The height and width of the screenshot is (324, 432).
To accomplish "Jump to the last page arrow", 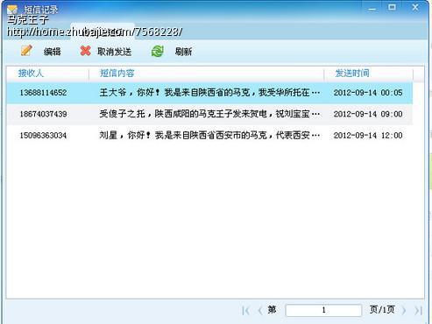I will click(418, 311).
